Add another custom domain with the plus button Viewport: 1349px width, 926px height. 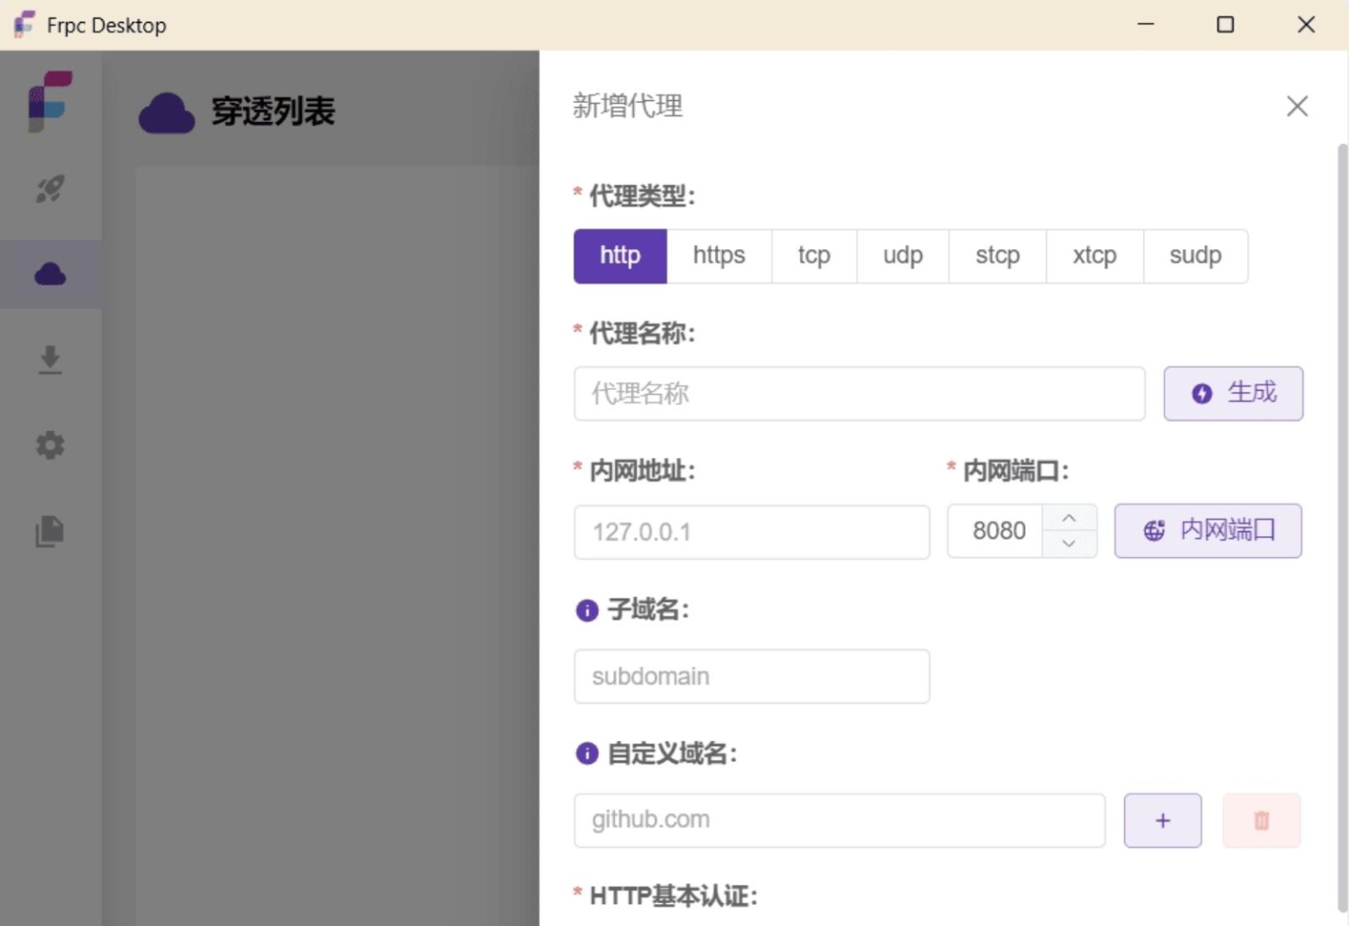(1162, 820)
